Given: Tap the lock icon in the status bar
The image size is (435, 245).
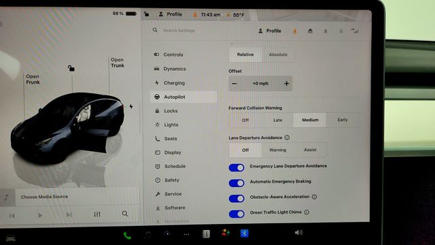Looking at the screenshot, I should 147,14.
